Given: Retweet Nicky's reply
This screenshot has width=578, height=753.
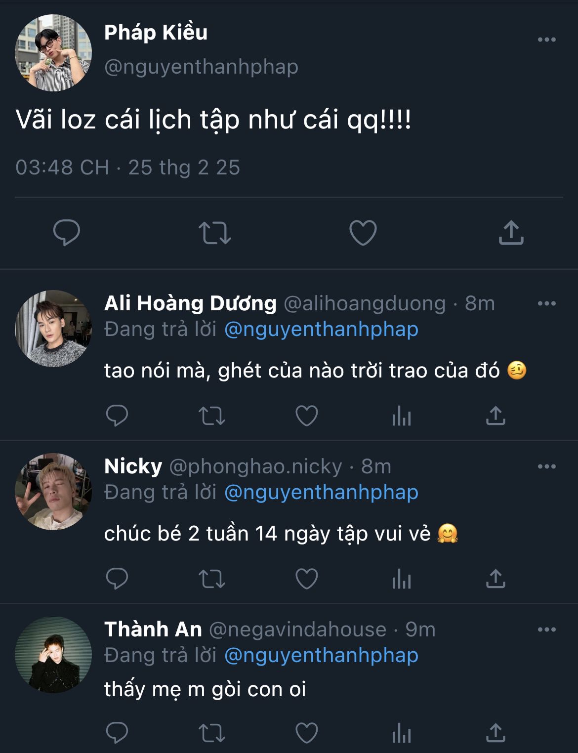Looking at the screenshot, I should coord(211,579).
